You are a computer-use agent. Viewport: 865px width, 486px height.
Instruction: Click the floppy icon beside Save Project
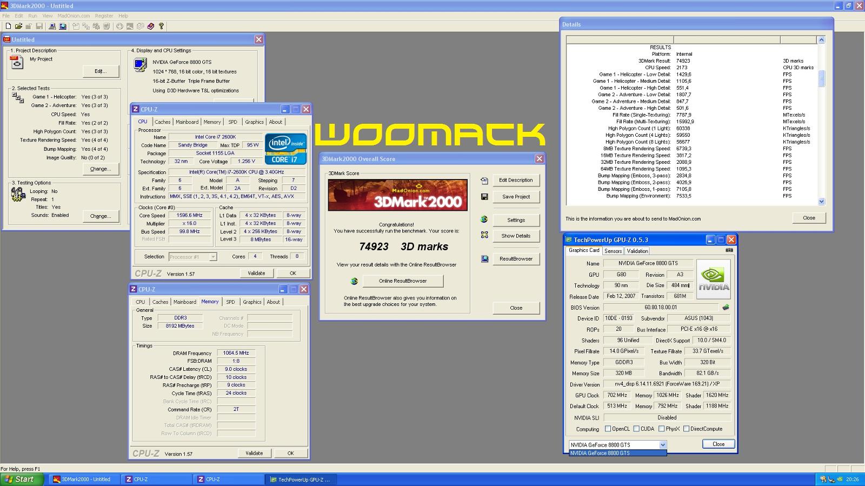484,197
